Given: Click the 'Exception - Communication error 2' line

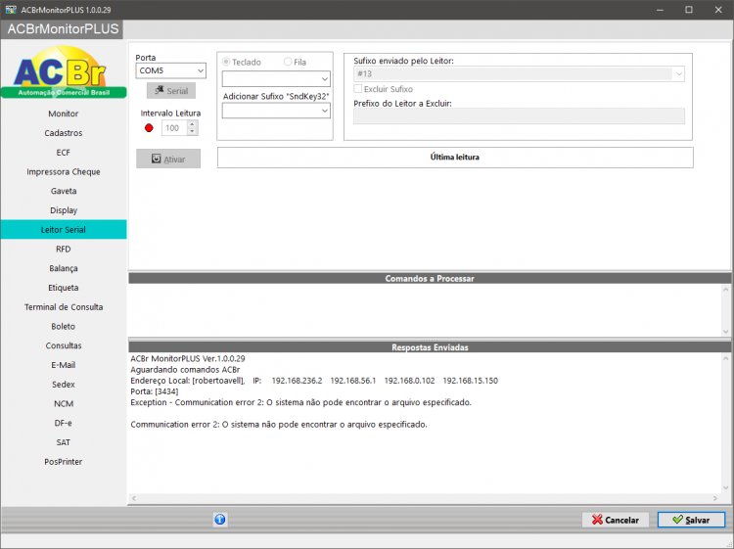Looking at the screenshot, I should coord(301,402).
